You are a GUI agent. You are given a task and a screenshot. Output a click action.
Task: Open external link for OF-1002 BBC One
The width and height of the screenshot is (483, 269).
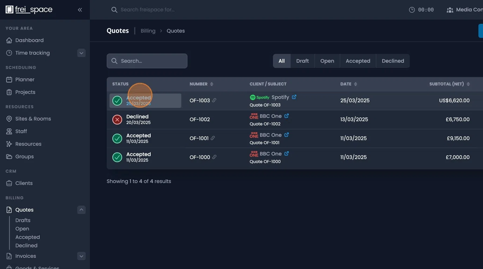pyautogui.click(x=286, y=116)
